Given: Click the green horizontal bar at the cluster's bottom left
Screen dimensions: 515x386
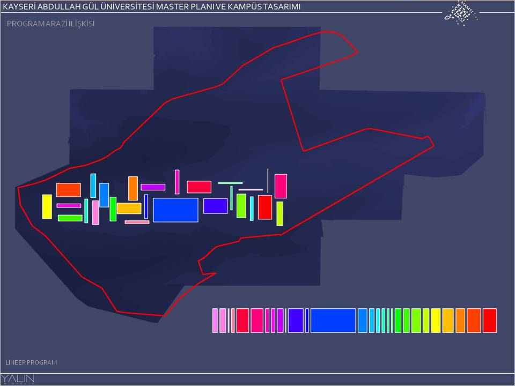Looking at the screenshot, I should 70,218.
